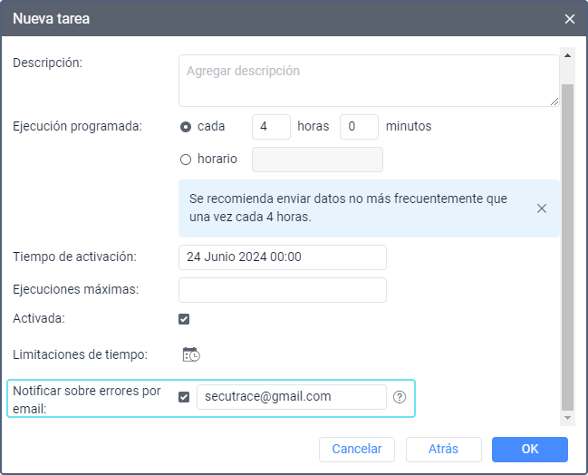Click the scrollbar down arrow

(x=568, y=418)
